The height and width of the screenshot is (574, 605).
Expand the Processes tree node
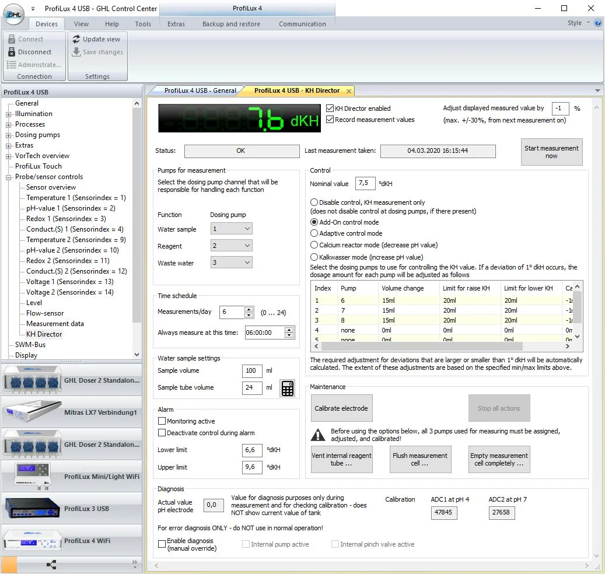[x=9, y=125]
